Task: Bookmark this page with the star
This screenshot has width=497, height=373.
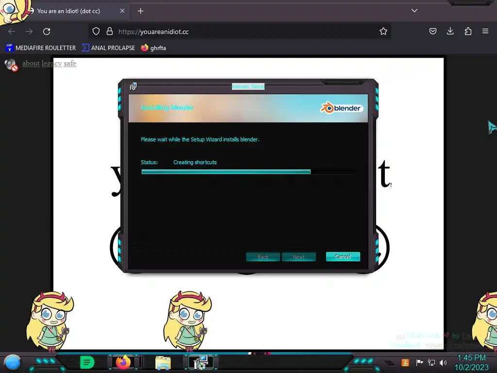Action: pyautogui.click(x=383, y=32)
